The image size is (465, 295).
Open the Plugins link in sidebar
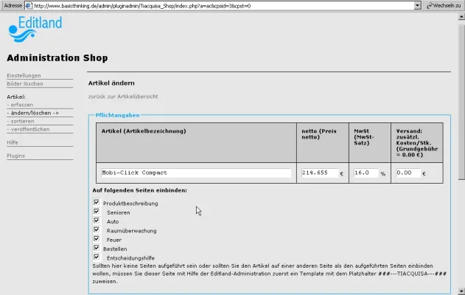15,156
